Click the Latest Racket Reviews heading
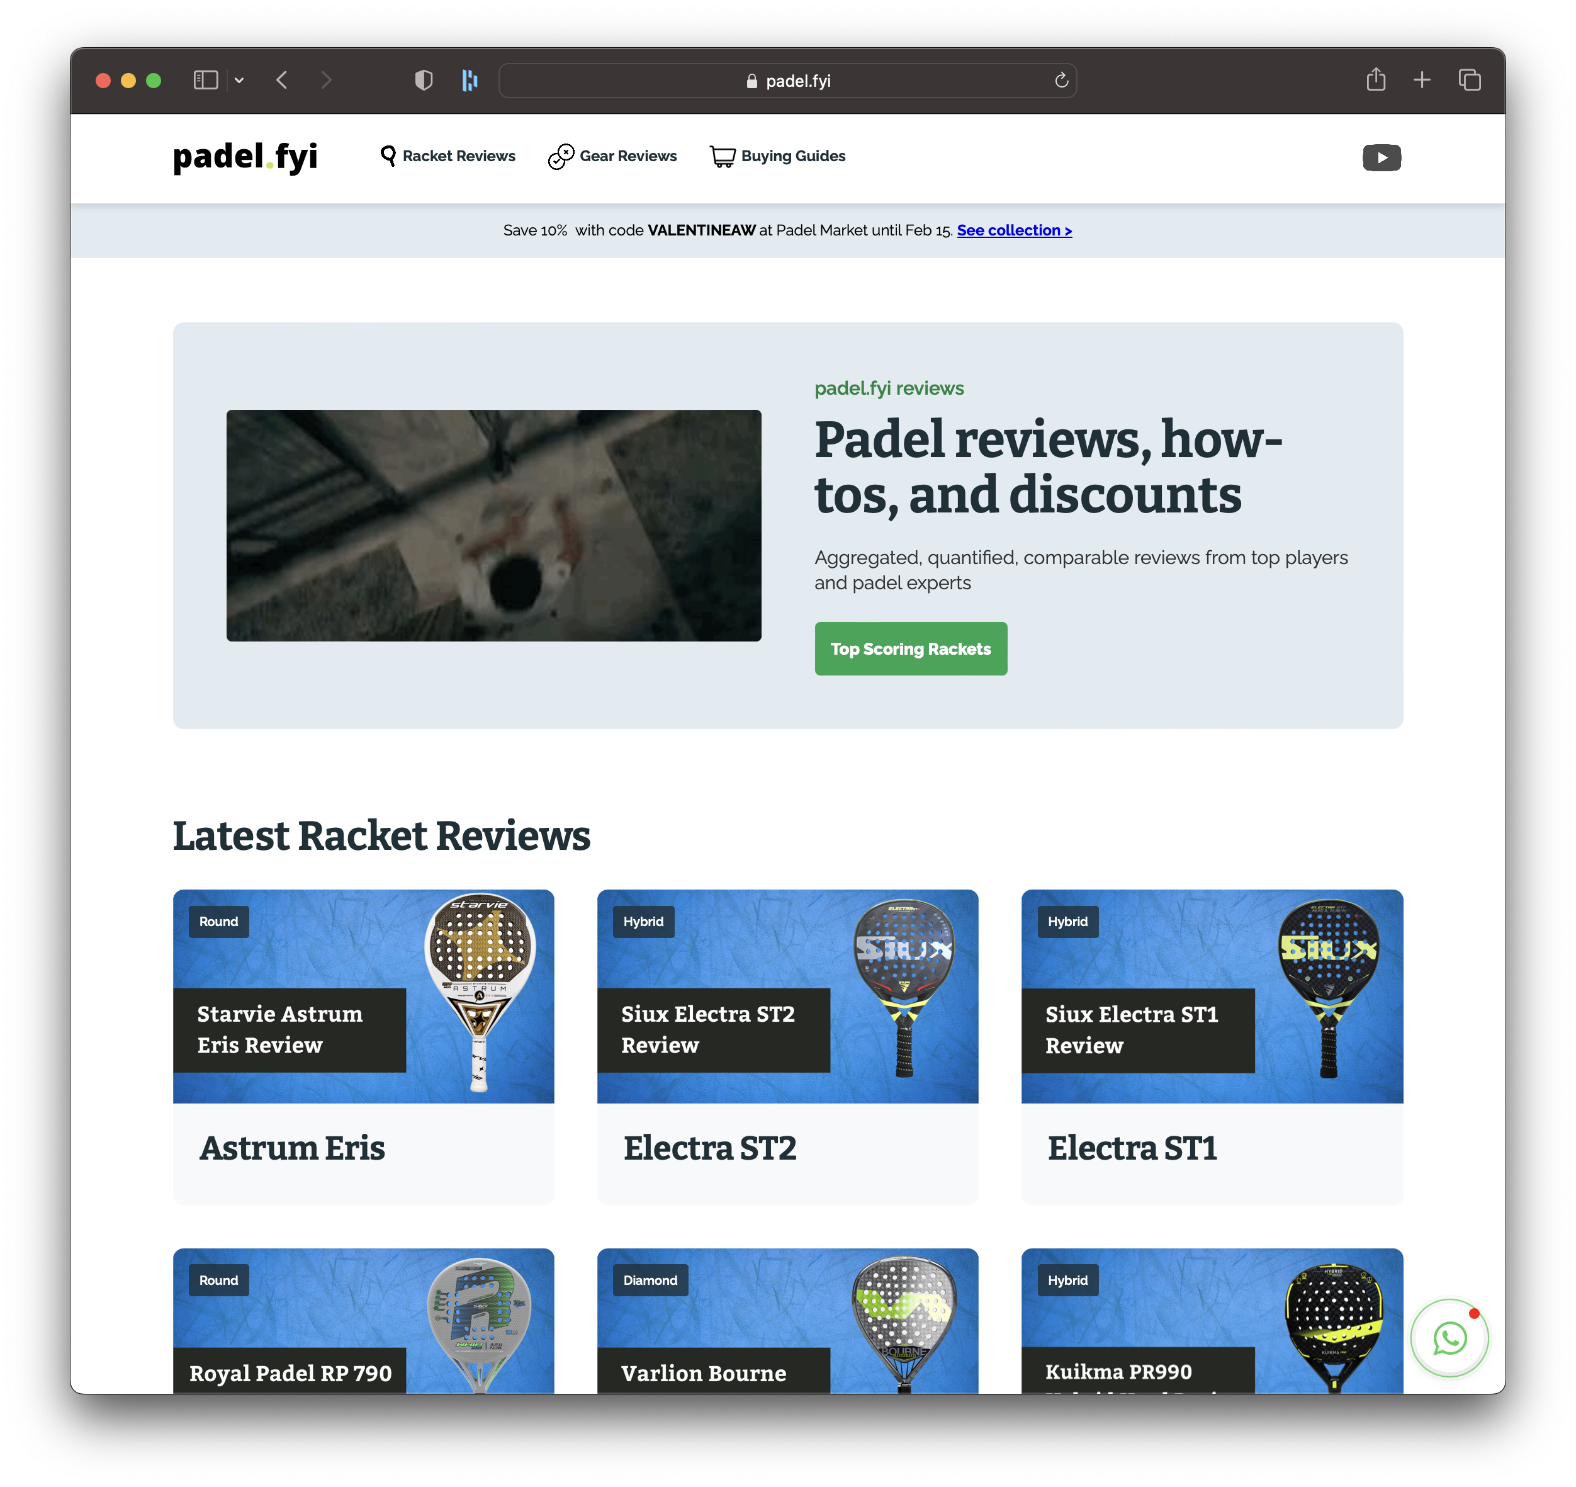This screenshot has width=1576, height=1487. (x=381, y=836)
